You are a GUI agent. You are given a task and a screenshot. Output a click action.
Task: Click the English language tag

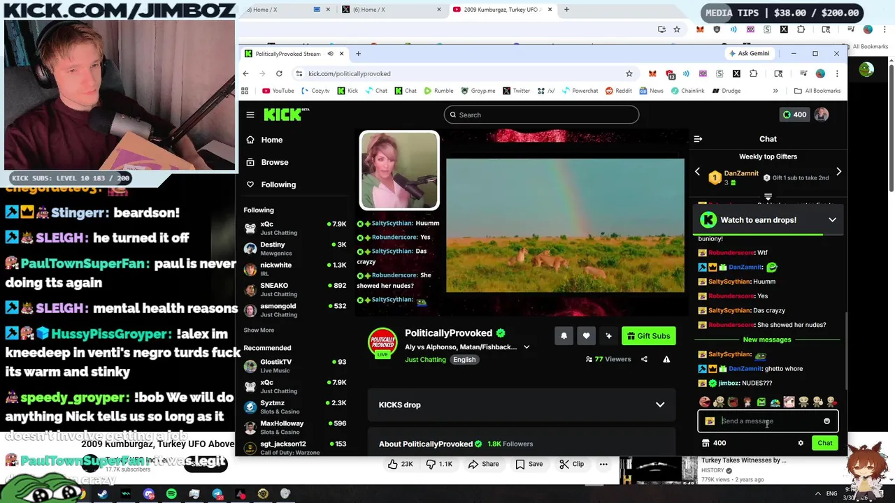pyautogui.click(x=464, y=360)
